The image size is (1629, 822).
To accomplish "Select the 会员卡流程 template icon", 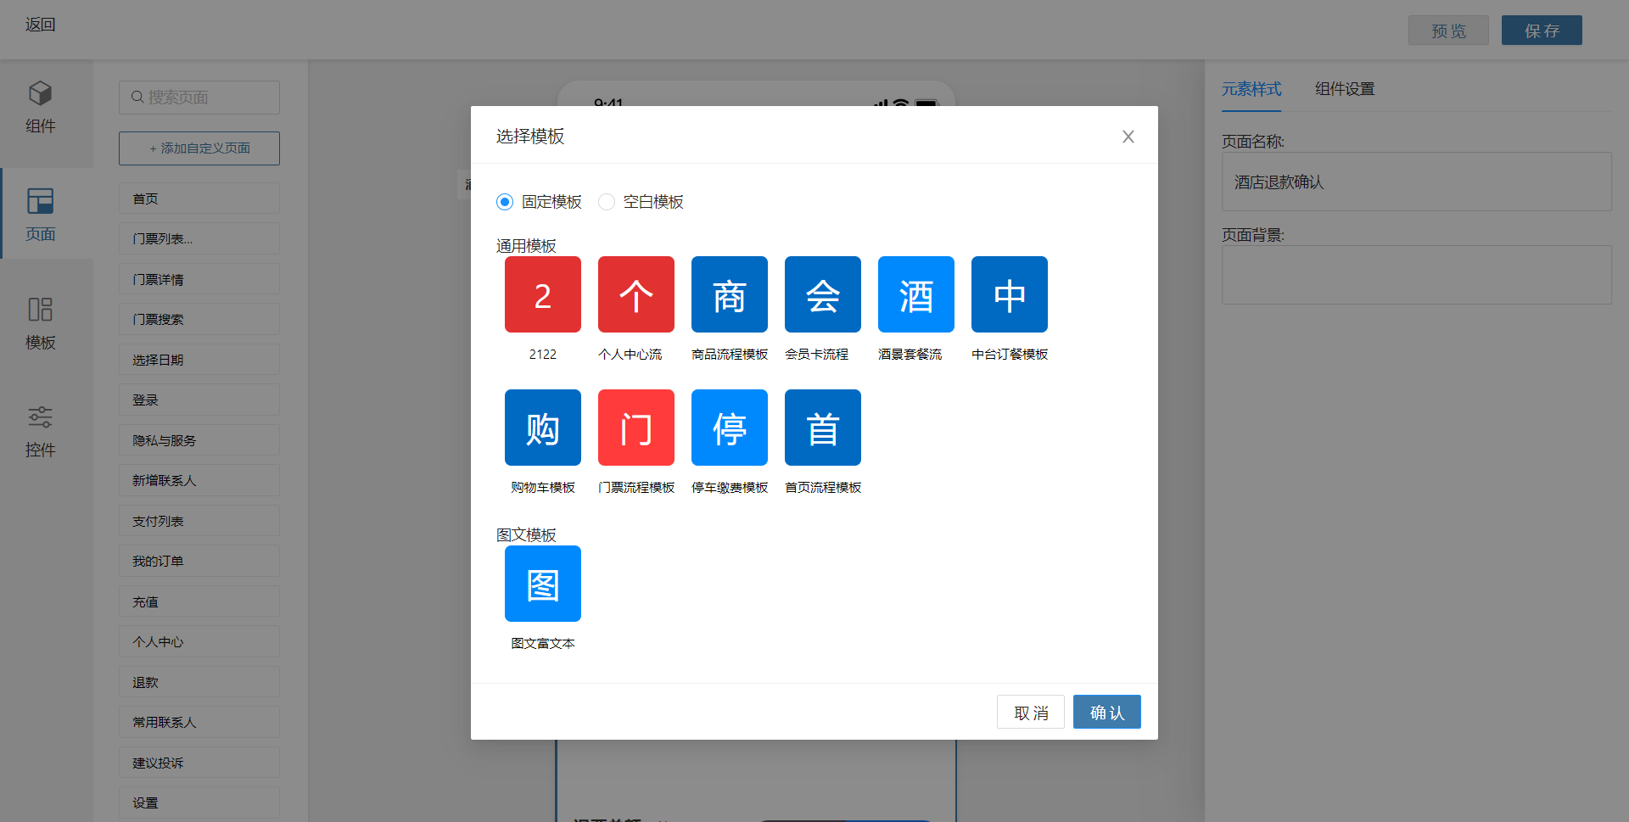I will 823,294.
